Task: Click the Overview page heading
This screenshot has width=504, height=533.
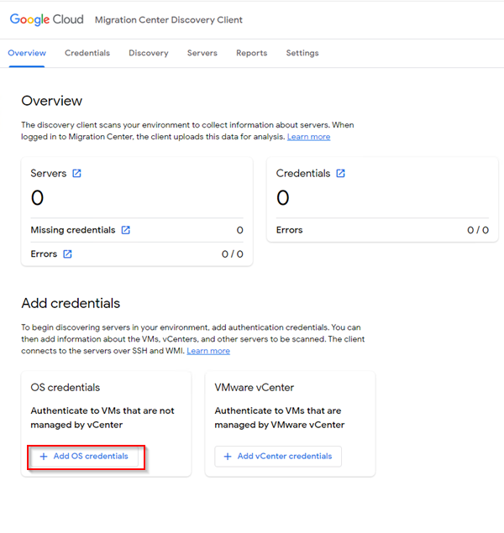Action: (52, 101)
